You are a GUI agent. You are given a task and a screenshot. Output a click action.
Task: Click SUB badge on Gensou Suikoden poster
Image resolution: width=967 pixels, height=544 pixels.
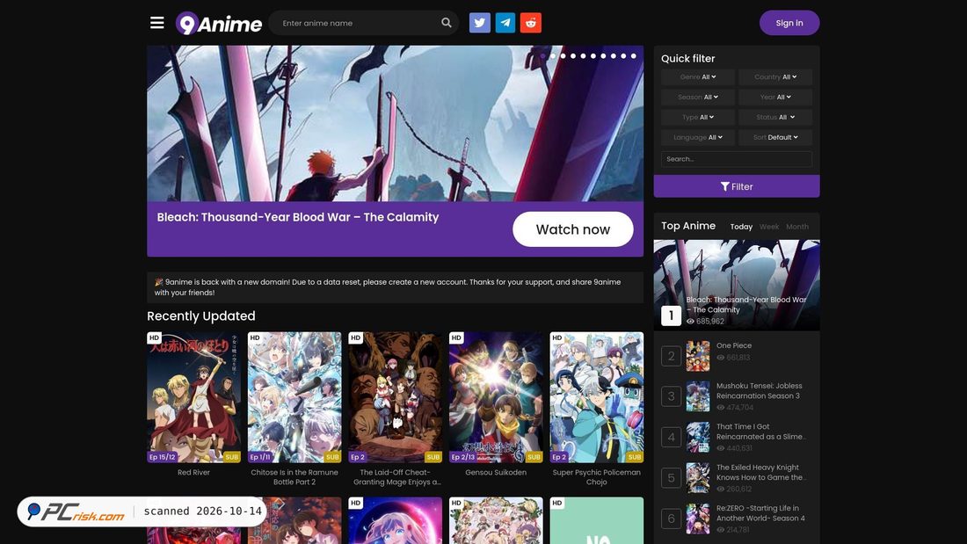534,457
